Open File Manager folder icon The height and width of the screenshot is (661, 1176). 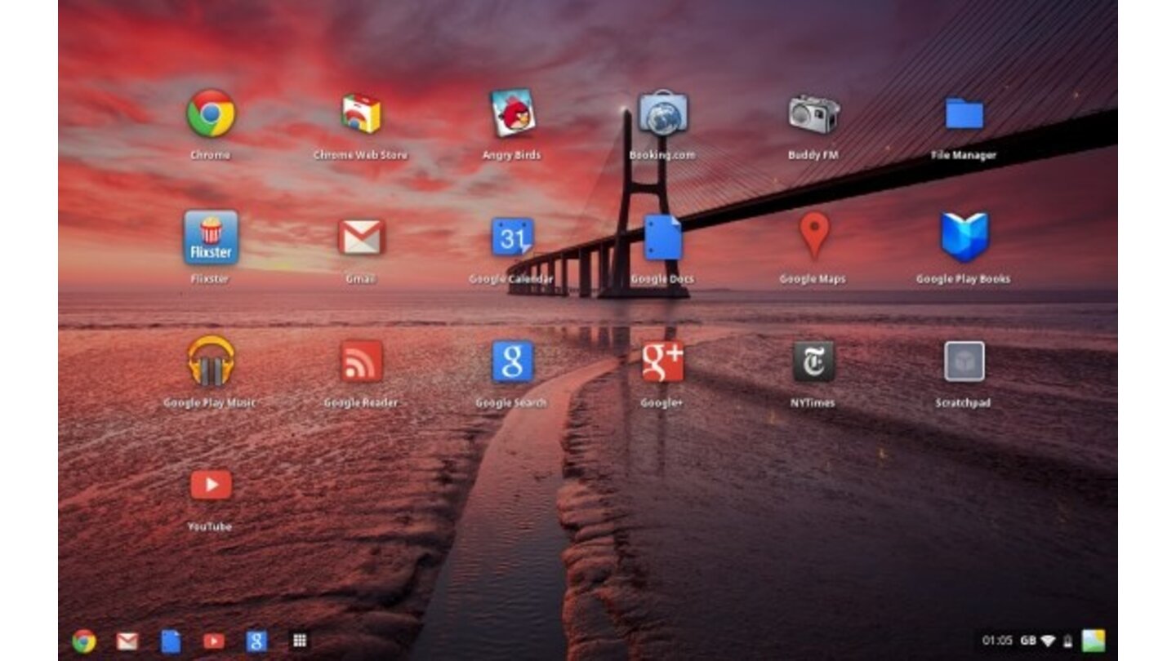[x=964, y=113]
